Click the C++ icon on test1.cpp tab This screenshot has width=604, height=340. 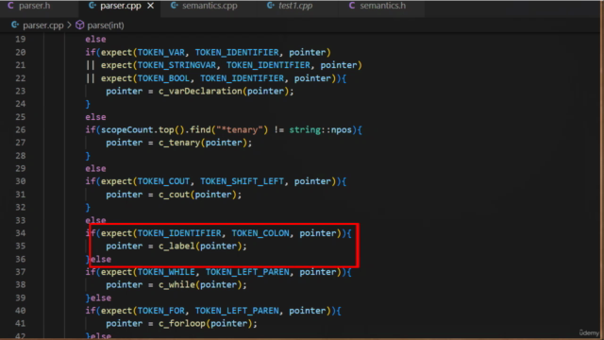pyautogui.click(x=271, y=6)
